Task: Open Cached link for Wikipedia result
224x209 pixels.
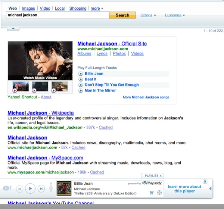Action: point(106,127)
